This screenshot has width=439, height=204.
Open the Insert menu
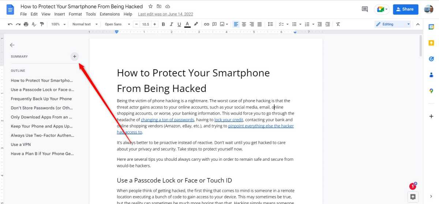[x=60, y=14]
